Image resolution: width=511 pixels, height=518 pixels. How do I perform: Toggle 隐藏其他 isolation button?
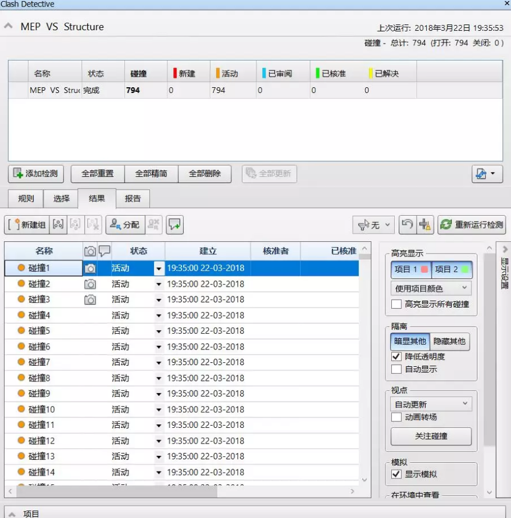pos(449,341)
